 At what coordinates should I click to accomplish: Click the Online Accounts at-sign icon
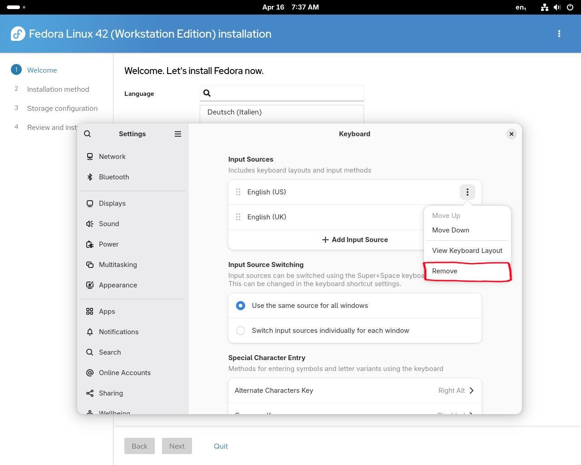(x=90, y=373)
